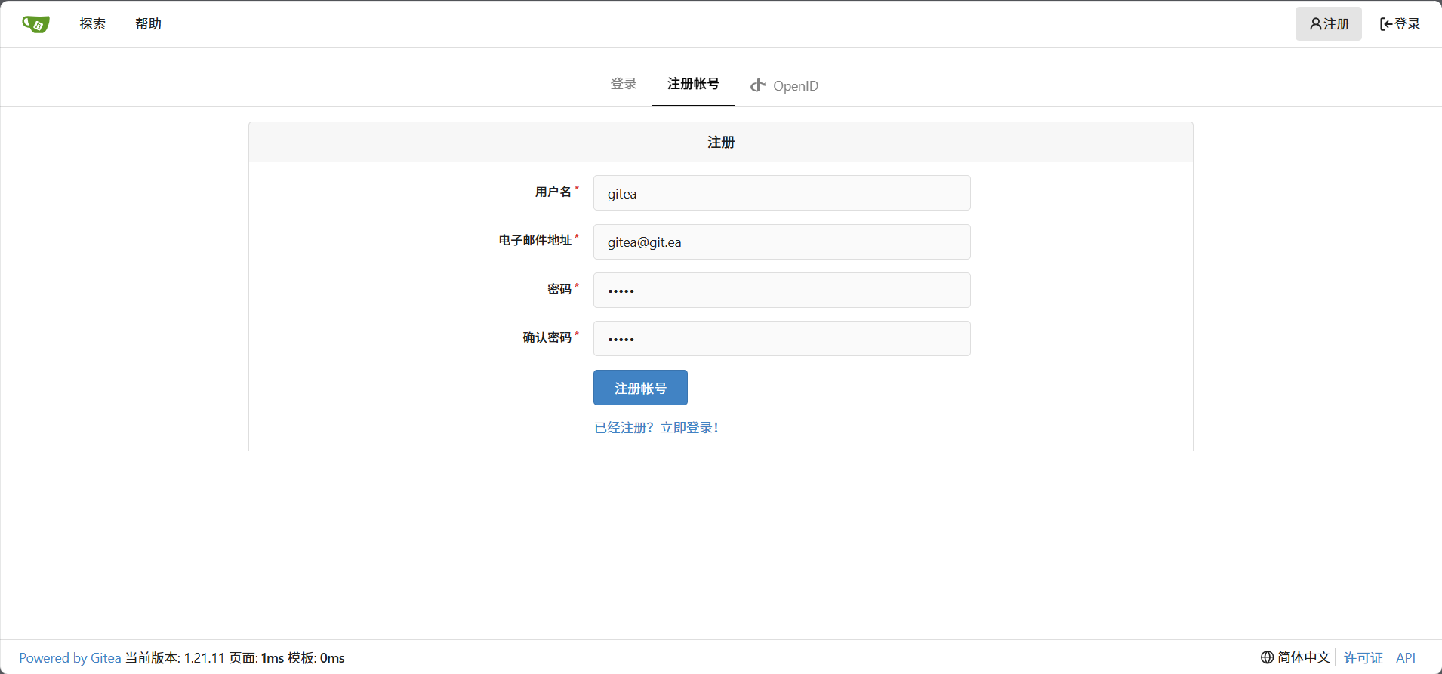The image size is (1442, 674).
Task: Click the 电子邮件地址 field with gitea@git.ea
Action: [x=782, y=242]
